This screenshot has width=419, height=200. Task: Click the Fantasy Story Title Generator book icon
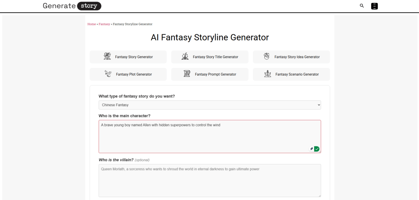[185, 56]
